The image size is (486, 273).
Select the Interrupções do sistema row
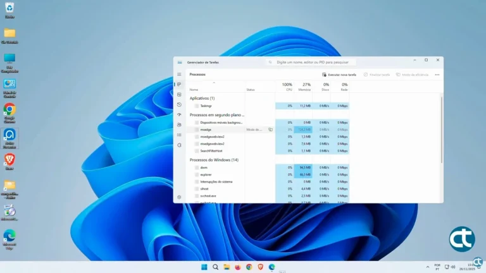tap(269, 182)
